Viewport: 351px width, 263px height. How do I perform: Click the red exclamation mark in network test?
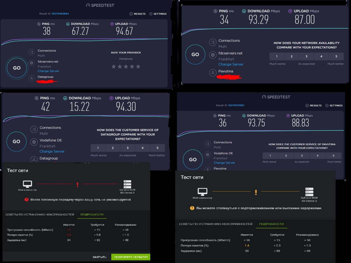[77, 185]
